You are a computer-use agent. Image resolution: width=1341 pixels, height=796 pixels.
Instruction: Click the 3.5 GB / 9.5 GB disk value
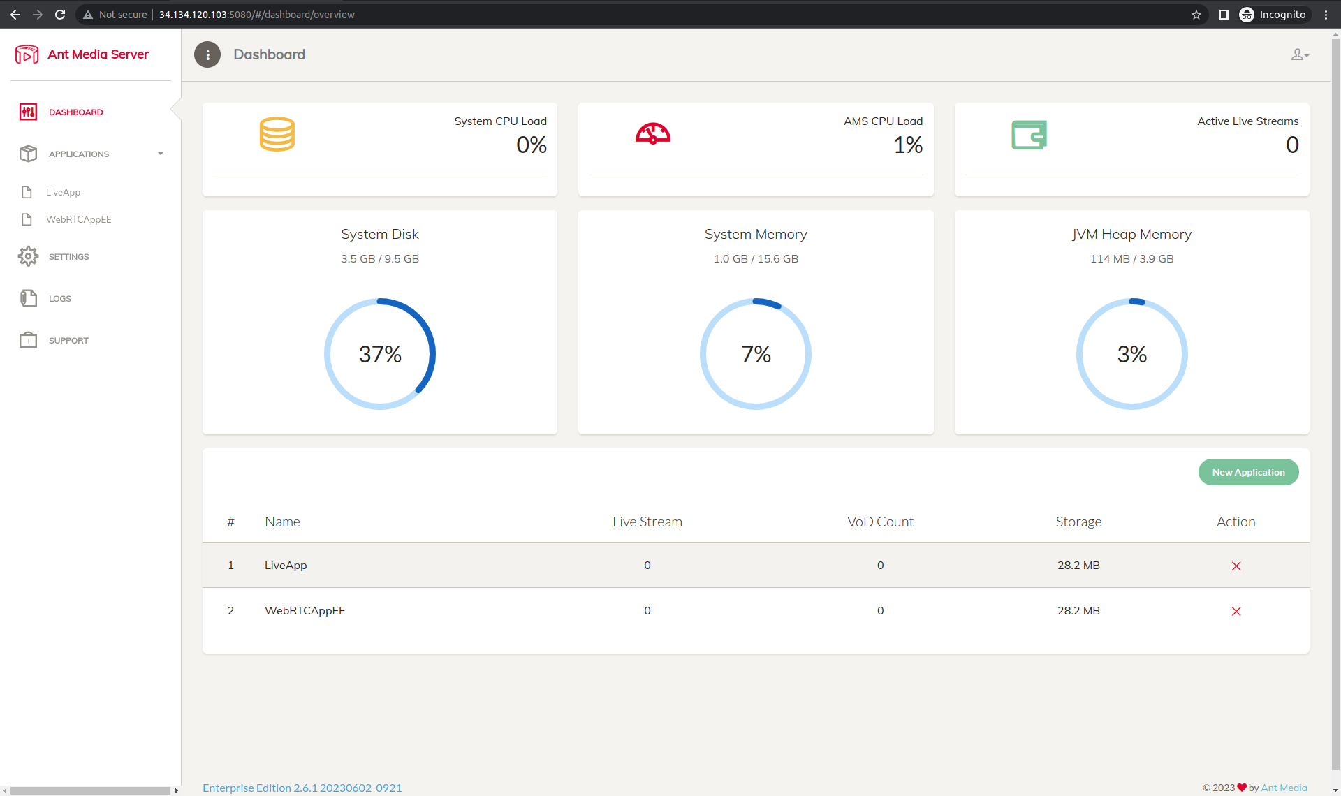tap(380, 258)
